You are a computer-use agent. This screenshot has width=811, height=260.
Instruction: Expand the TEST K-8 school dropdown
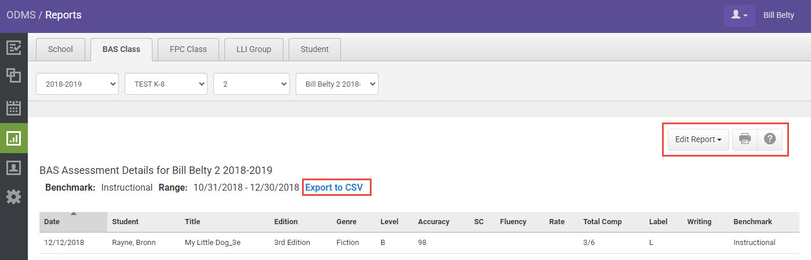(x=166, y=84)
